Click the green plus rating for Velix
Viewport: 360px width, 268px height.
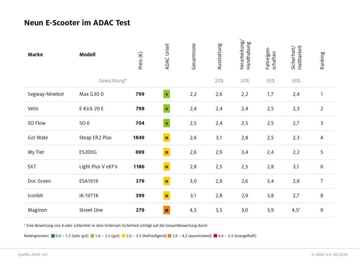click(167, 109)
